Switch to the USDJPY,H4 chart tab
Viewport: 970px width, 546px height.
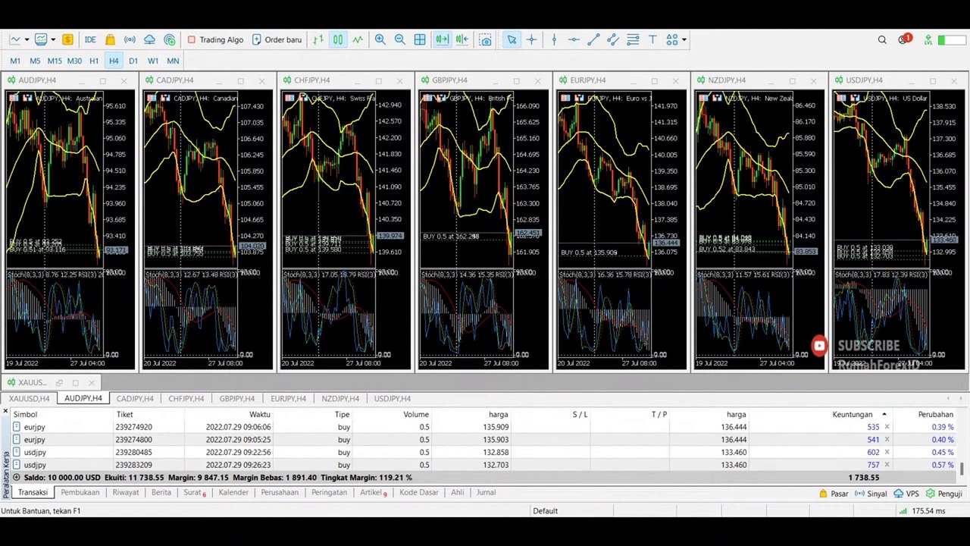(x=393, y=399)
